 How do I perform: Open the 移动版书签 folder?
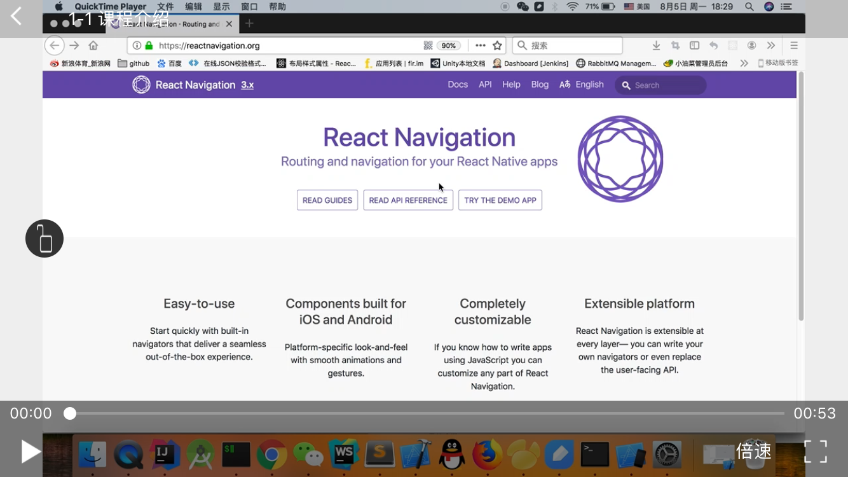click(x=777, y=63)
